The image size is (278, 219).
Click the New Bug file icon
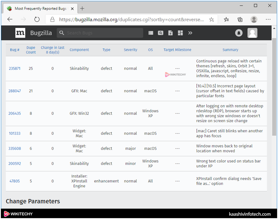click(171, 33)
